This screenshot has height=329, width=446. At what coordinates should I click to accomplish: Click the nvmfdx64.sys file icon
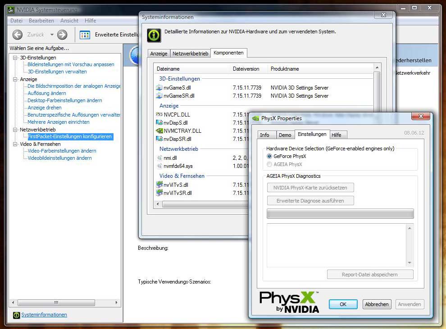click(159, 166)
